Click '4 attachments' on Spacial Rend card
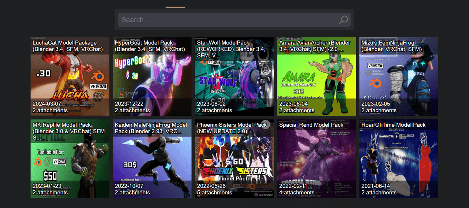Viewport: 469px width, 208px height. tap(297, 193)
